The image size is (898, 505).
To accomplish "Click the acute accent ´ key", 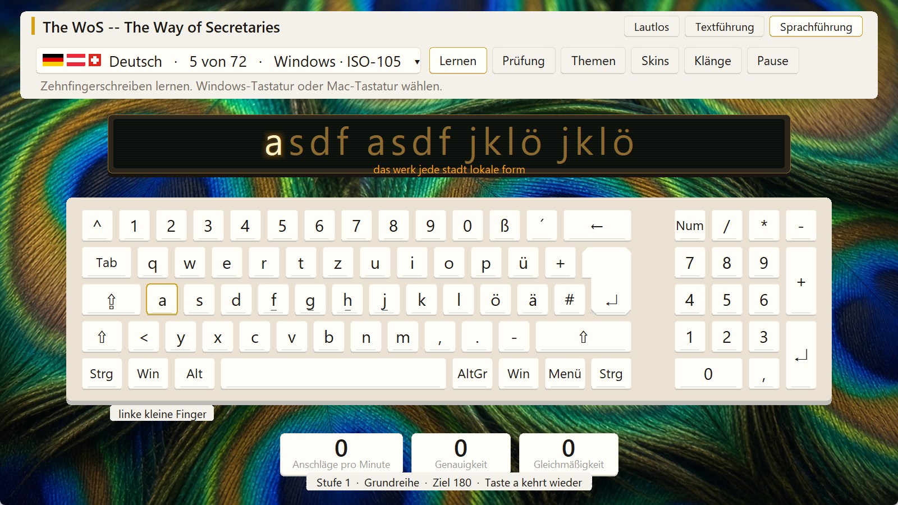I will (x=542, y=226).
